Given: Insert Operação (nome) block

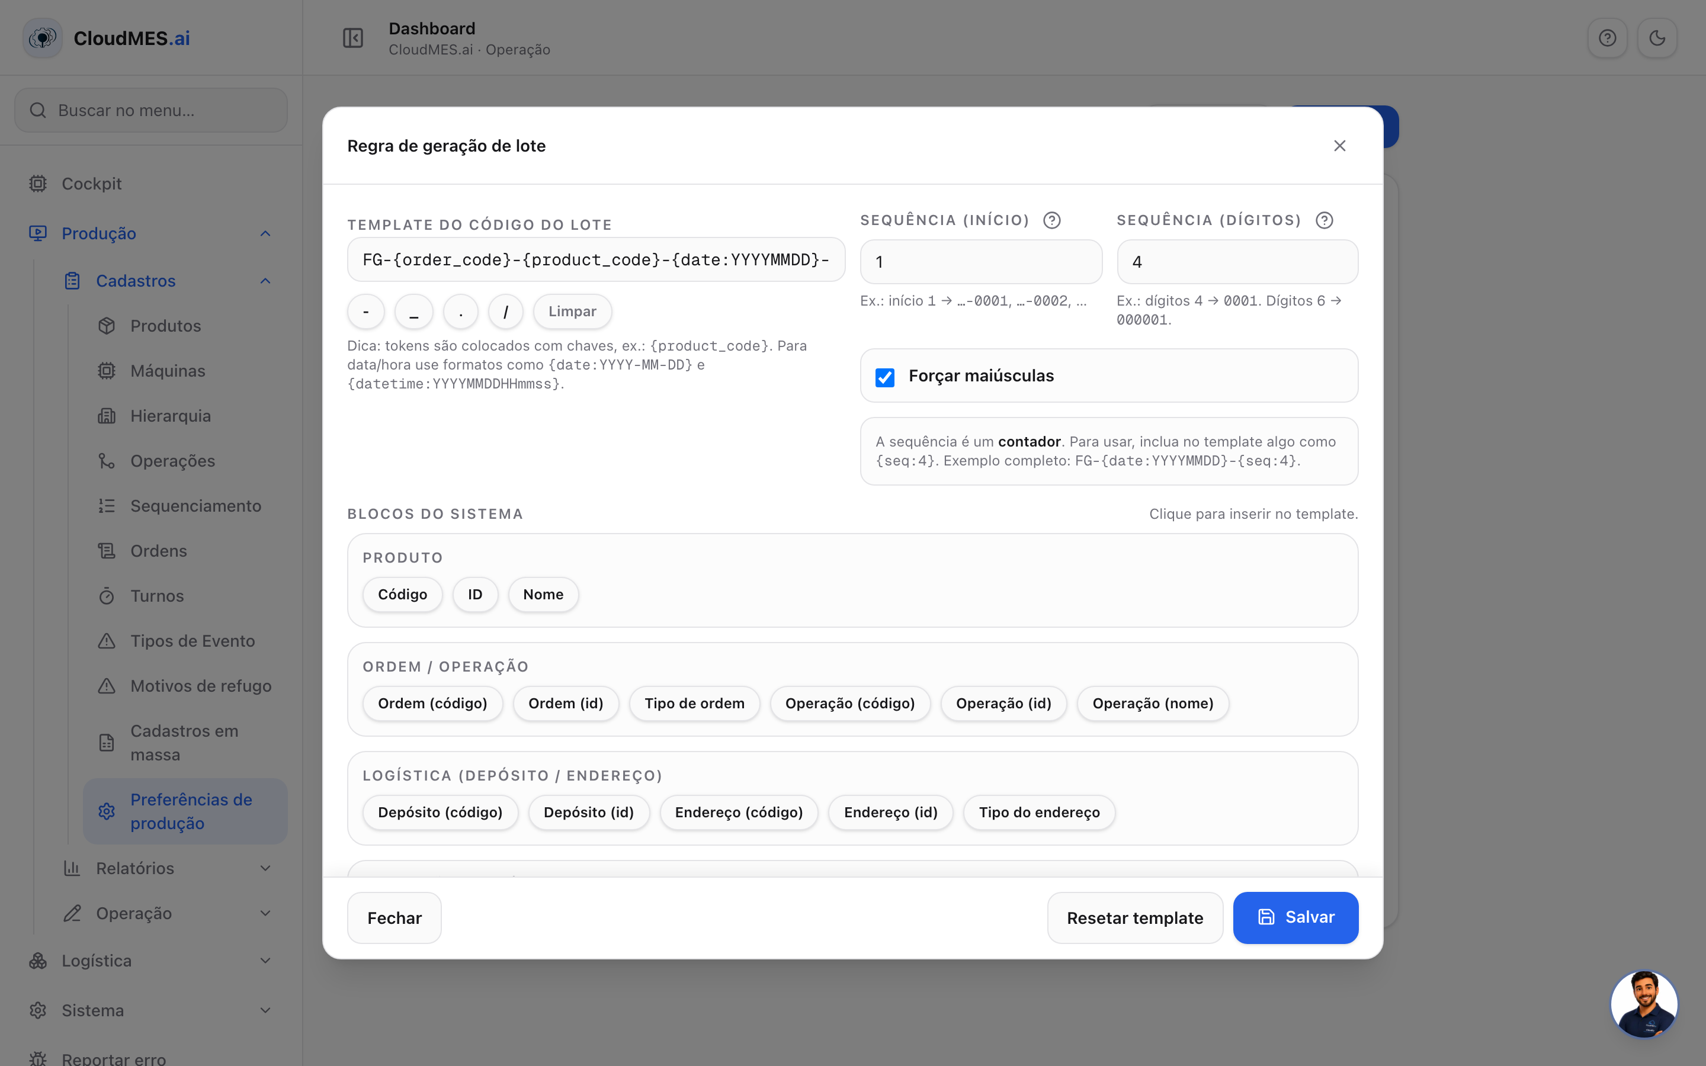Looking at the screenshot, I should [x=1153, y=704].
